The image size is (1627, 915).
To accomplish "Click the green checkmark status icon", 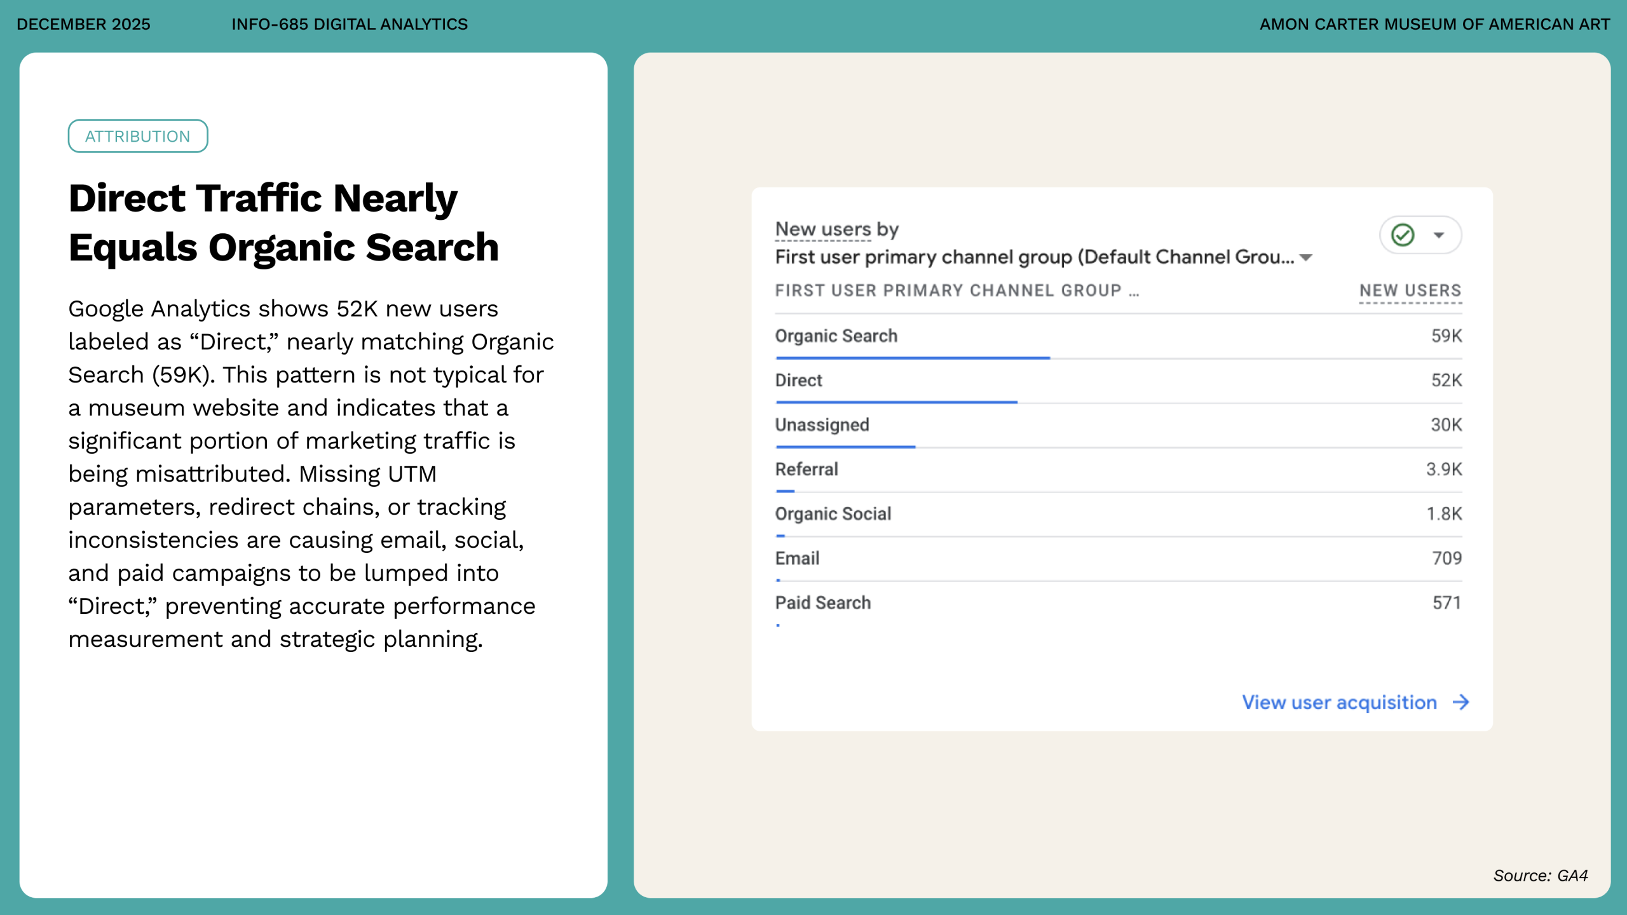I will tap(1402, 235).
